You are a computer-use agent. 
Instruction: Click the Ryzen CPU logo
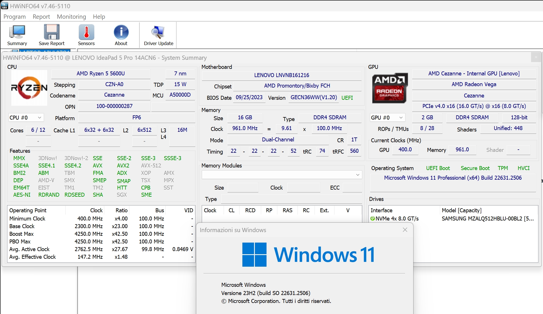[x=29, y=88]
